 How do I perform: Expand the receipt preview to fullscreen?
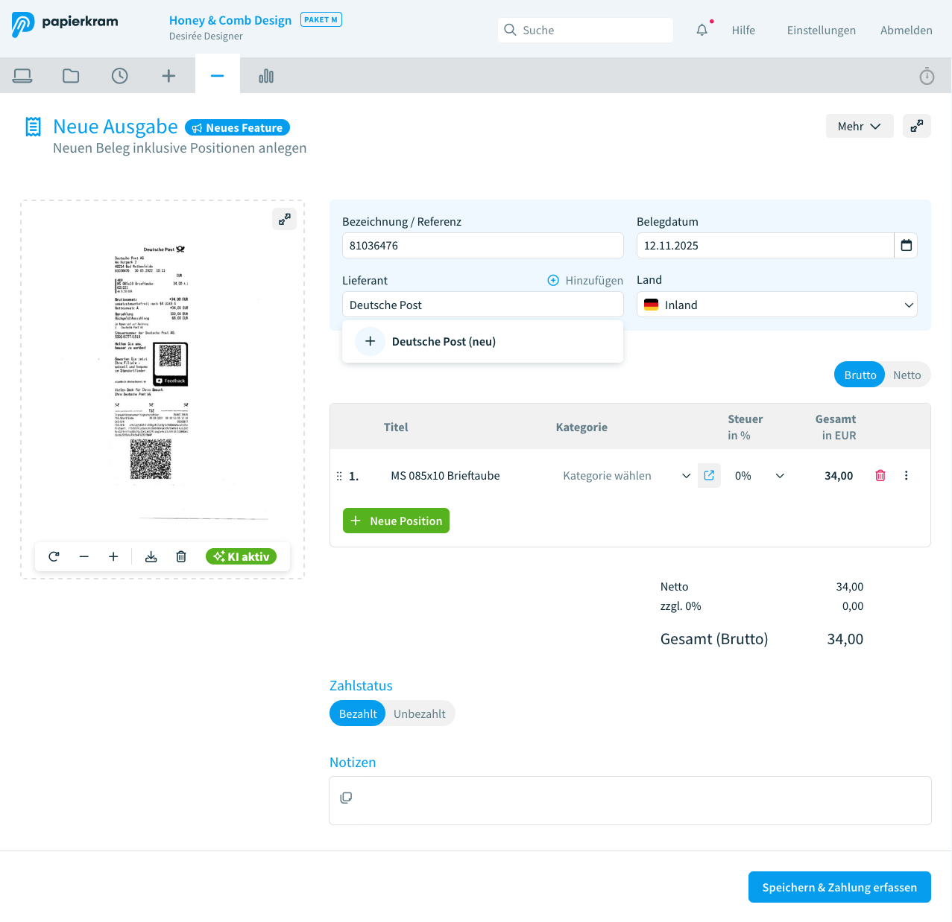(x=284, y=219)
